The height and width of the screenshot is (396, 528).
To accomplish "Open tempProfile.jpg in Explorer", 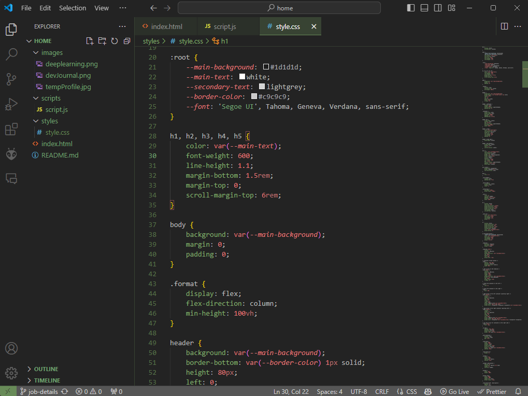I will (x=68, y=87).
